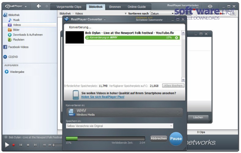Open the WMV Windows Media format selector
The width and height of the screenshot is (241, 153).
(125, 112)
